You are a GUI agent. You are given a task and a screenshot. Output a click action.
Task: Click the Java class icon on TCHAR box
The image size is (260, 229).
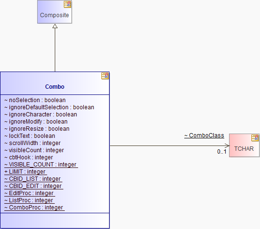point(255,138)
